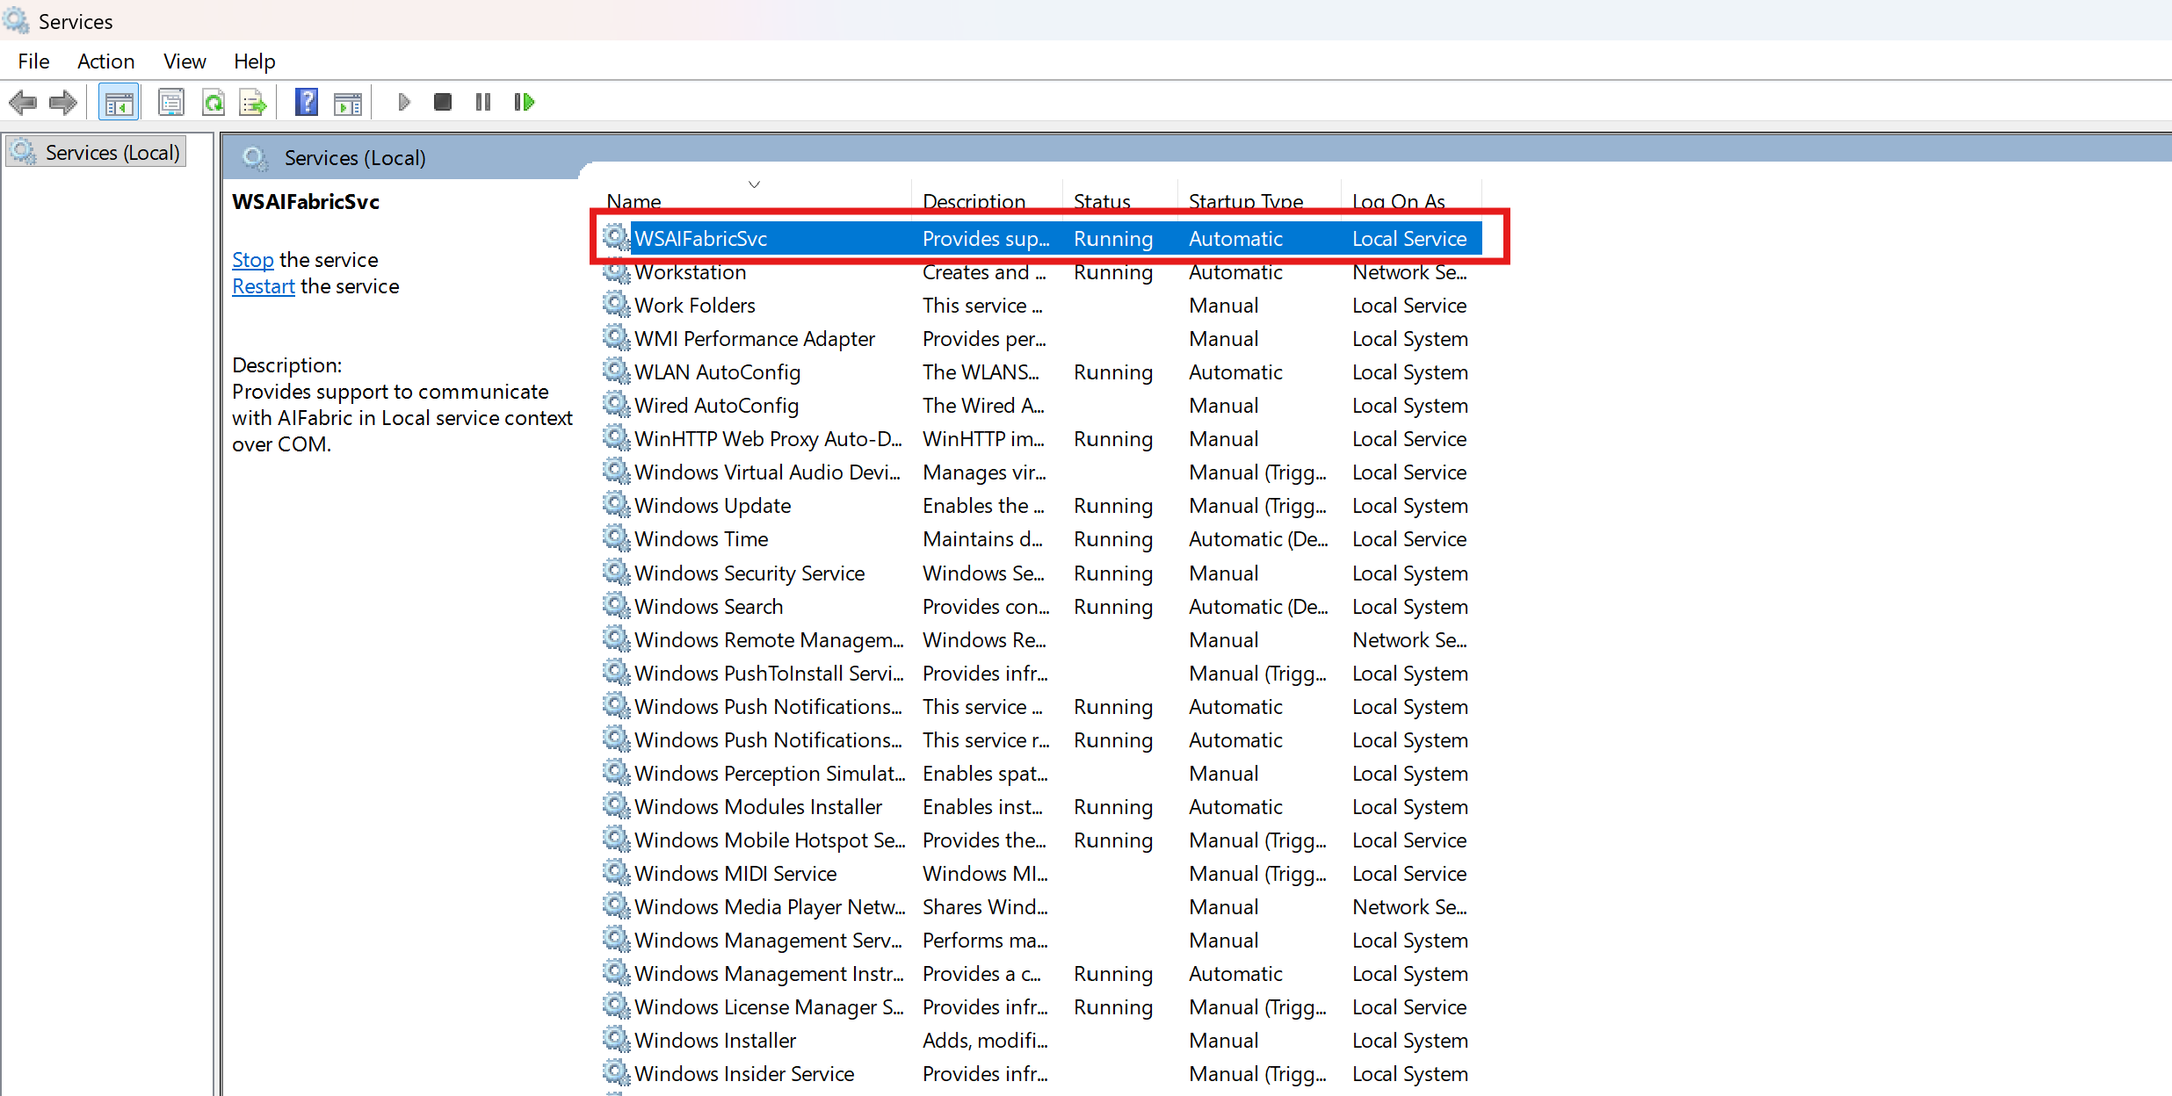
Task: Click the 'Provides support to communicate' description text
Action: point(390,392)
